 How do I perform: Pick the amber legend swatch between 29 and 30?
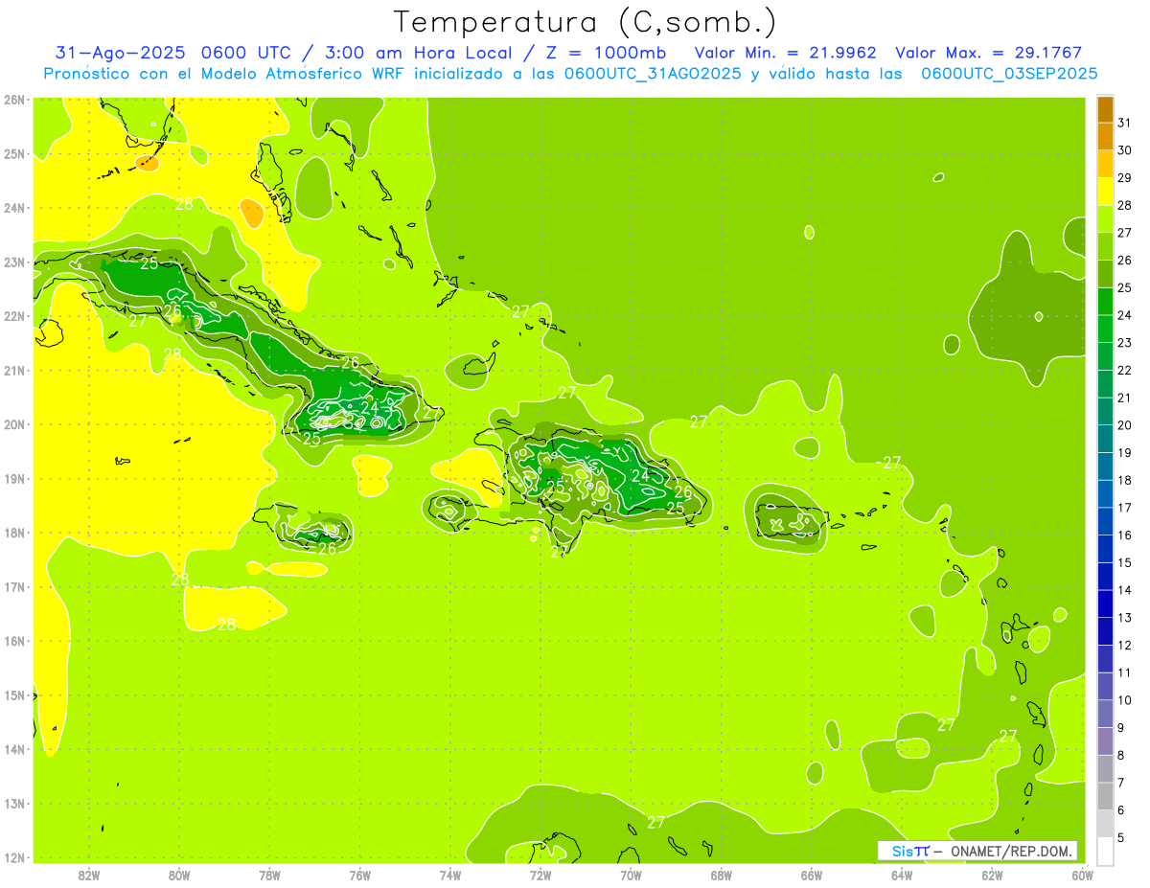[1105, 164]
